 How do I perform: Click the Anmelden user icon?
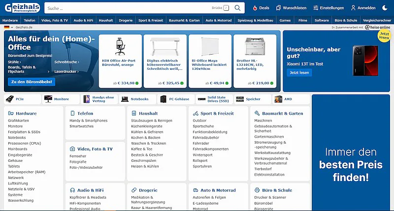tap(353, 8)
